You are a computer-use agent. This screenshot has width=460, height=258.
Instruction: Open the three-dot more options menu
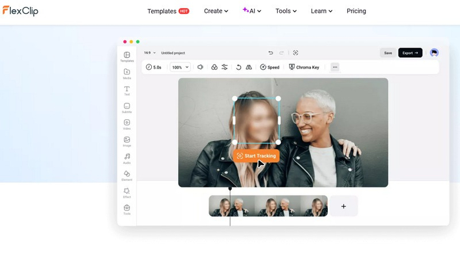335,67
